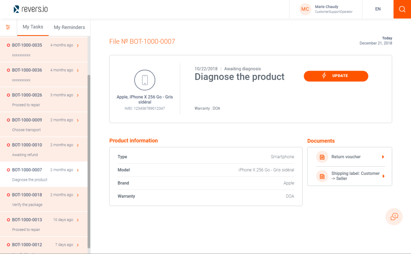The width and height of the screenshot is (411, 254).
Task: Open Shipping label arrow
Action: 383,176
